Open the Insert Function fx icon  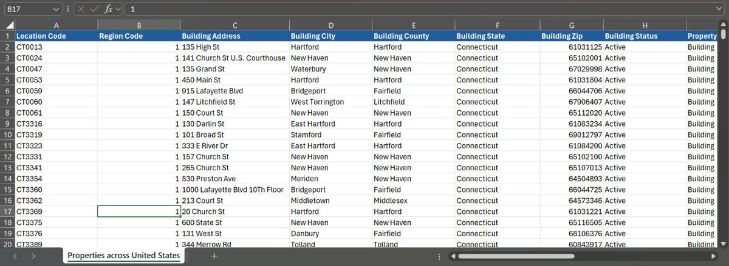(109, 9)
